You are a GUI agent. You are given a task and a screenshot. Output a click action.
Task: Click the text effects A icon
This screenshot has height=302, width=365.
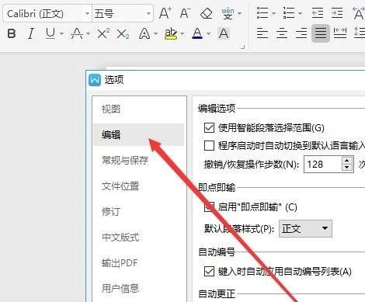(x=144, y=33)
